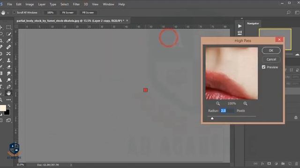This screenshot has height=168, width=300.
Task: Click the lips preview in High Pass
Action: pyautogui.click(x=232, y=73)
